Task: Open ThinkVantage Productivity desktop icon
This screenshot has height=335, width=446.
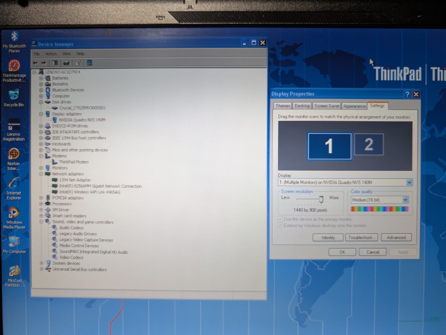Action: click(x=14, y=71)
